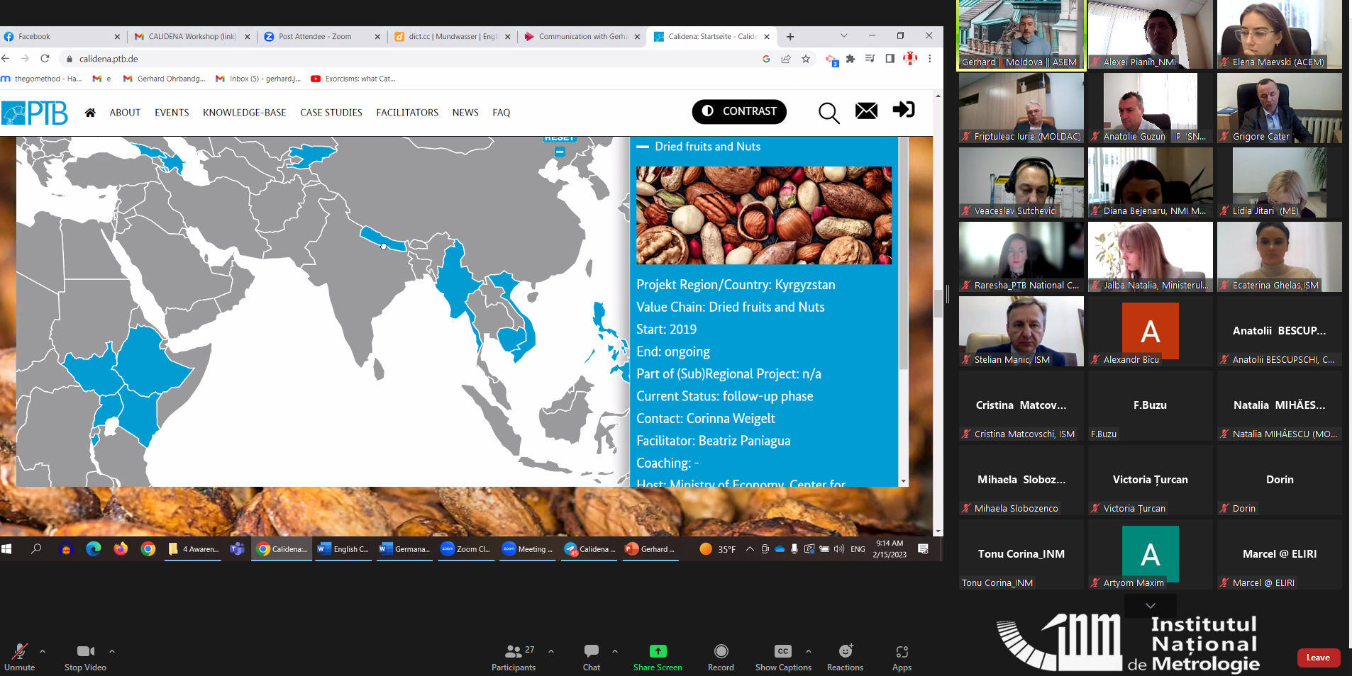
Task: Leave the Zoom meeting
Action: point(1318,658)
